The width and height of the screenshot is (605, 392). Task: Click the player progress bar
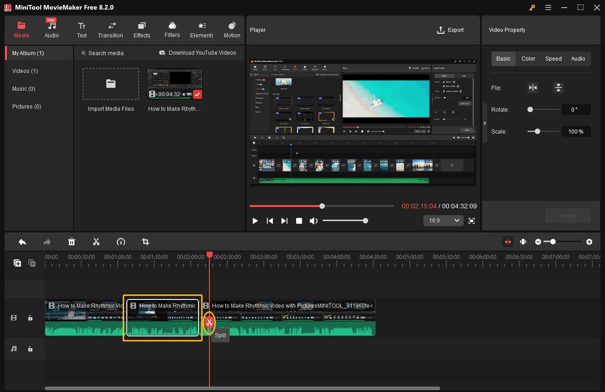point(322,206)
